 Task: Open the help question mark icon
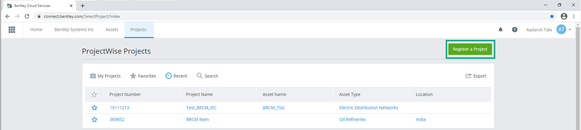[x=515, y=30]
